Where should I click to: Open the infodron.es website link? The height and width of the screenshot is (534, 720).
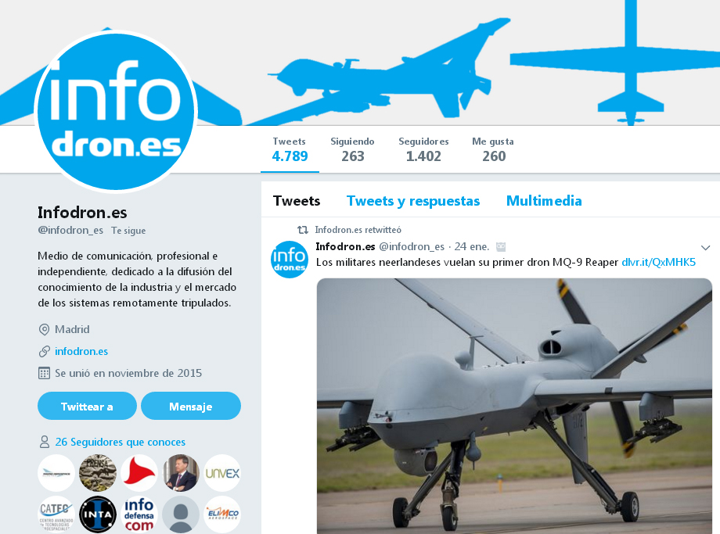click(81, 351)
